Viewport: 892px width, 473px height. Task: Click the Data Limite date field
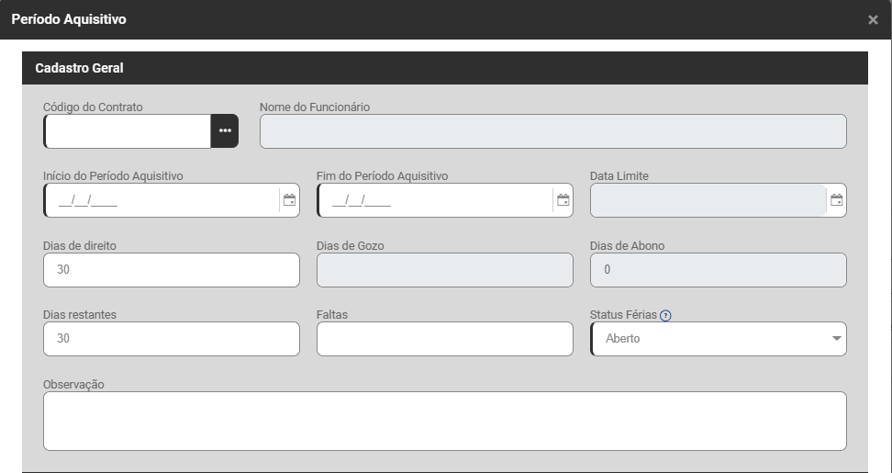[708, 200]
